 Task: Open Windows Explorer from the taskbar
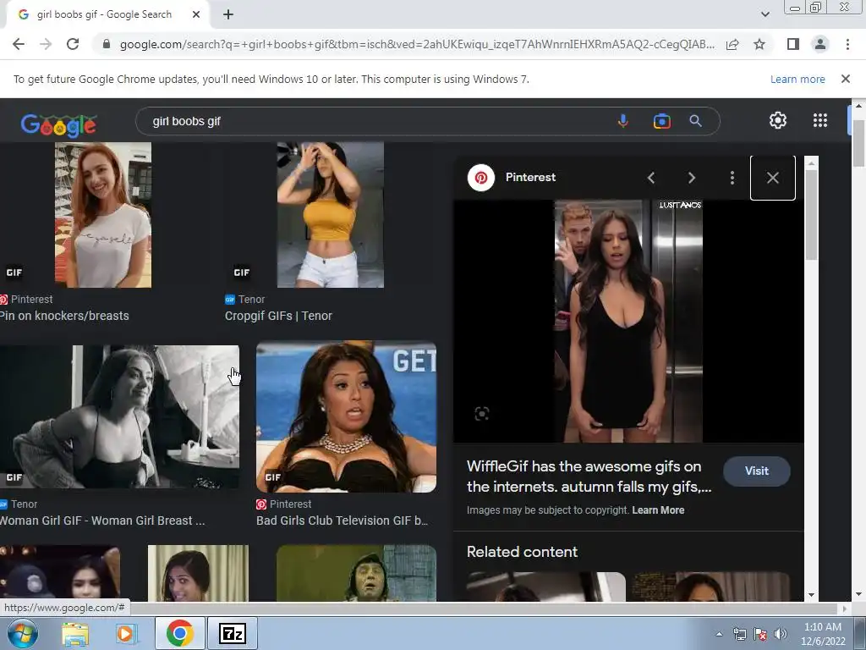tap(75, 633)
